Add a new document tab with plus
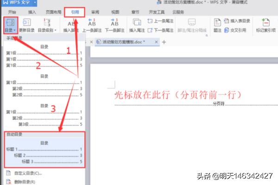Image resolution: width=278 pixels, height=185 pixels. point(164,42)
